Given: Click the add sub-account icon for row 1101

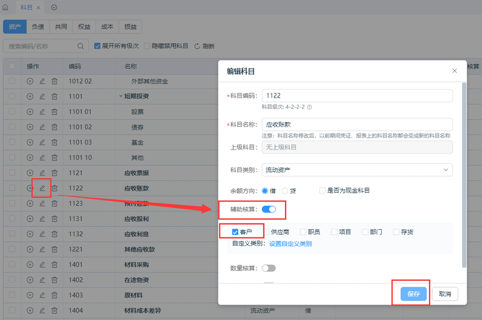Looking at the screenshot, I should pos(30,97).
